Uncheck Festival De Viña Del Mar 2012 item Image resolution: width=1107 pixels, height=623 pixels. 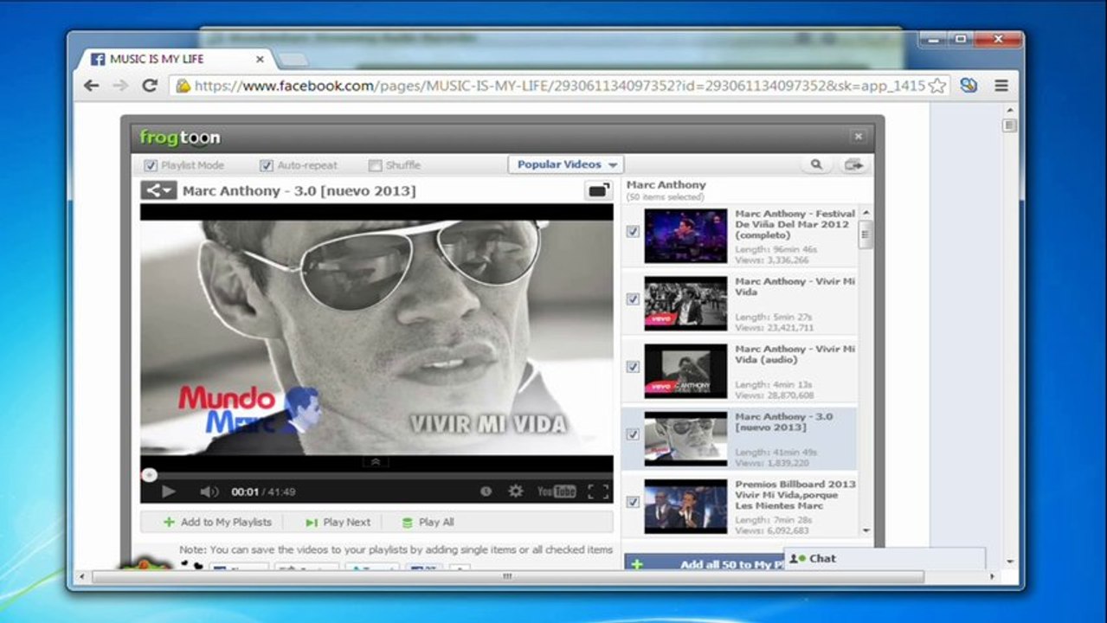click(633, 232)
